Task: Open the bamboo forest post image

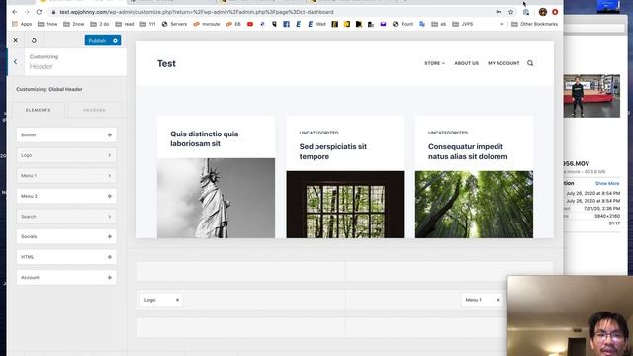Action: point(474,205)
